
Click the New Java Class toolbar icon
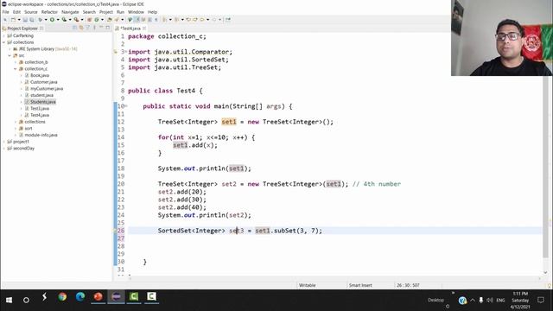click(x=96, y=20)
